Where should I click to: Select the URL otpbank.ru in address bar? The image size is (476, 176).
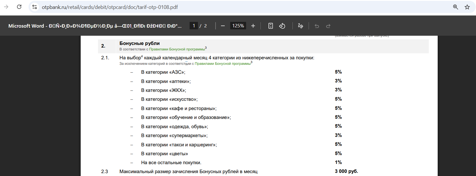click(110, 7)
